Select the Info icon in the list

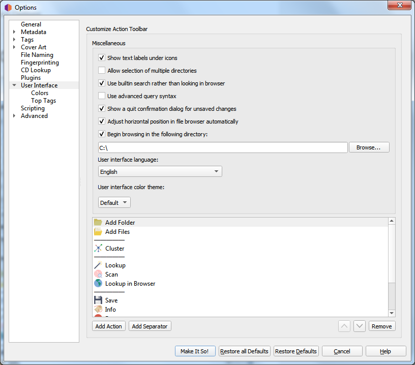coord(98,310)
